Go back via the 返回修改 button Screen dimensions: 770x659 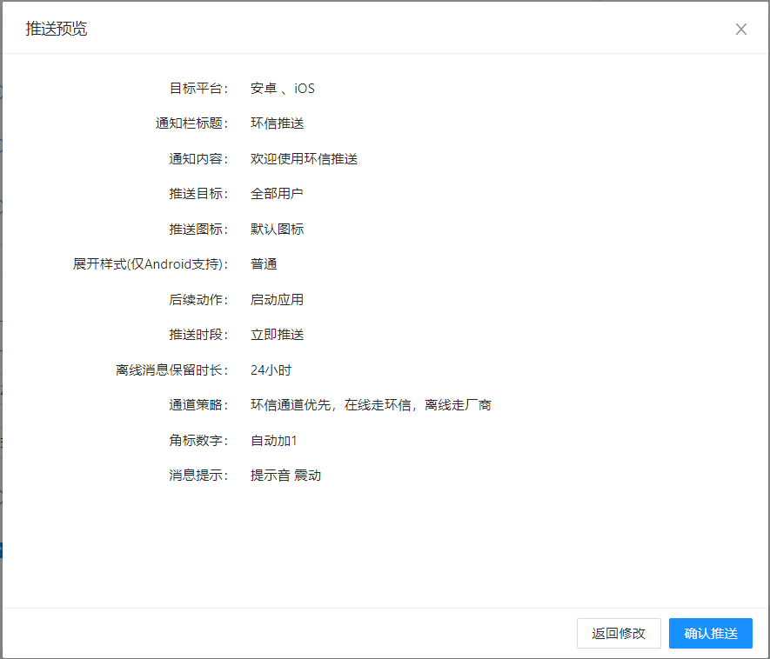tap(619, 633)
